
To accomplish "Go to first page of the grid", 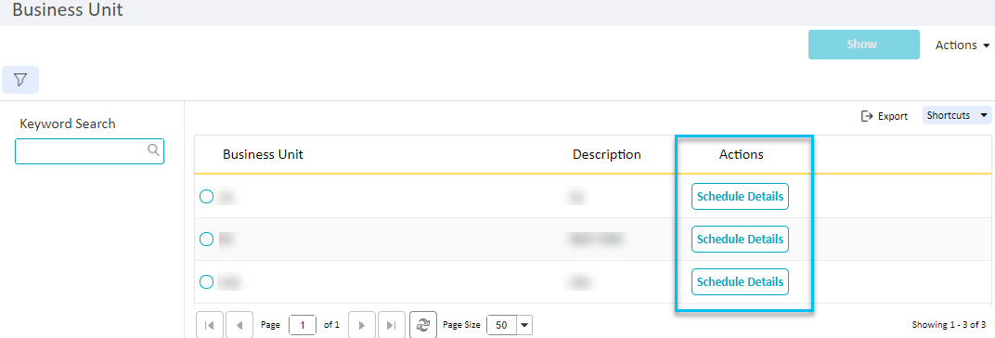I will [210, 325].
